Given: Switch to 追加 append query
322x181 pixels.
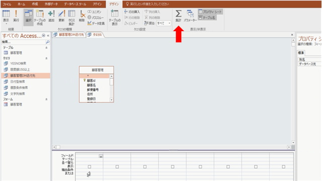Looking at the screenshot, I should pyautogui.click(x=51, y=16).
